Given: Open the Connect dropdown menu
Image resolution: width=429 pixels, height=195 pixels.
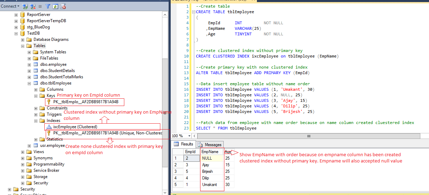Looking at the screenshot, I should 10,6.
